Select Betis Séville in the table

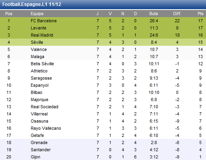42,64
